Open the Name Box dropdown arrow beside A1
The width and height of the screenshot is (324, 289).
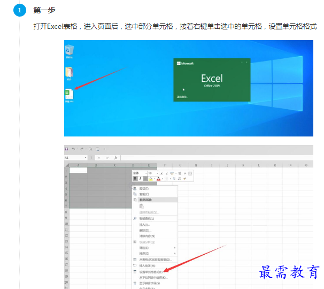click(x=86, y=158)
